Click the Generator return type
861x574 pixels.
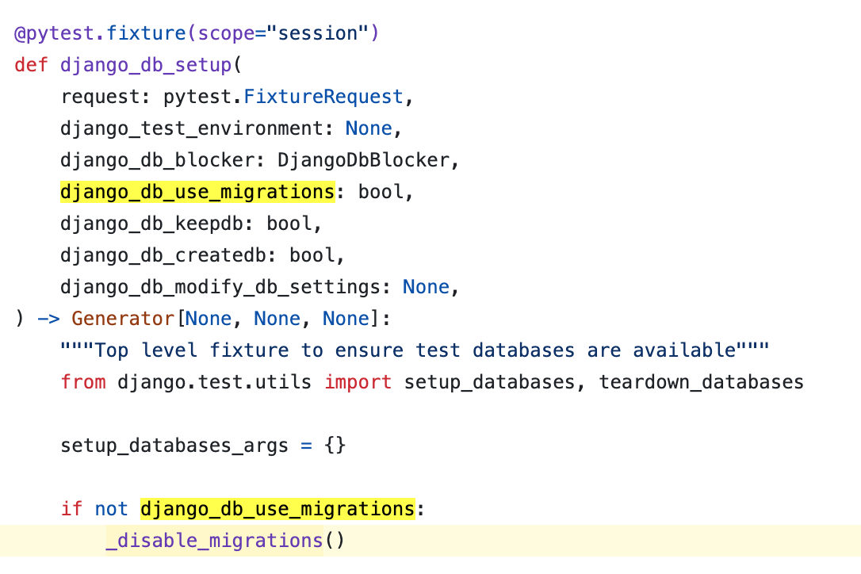122,319
